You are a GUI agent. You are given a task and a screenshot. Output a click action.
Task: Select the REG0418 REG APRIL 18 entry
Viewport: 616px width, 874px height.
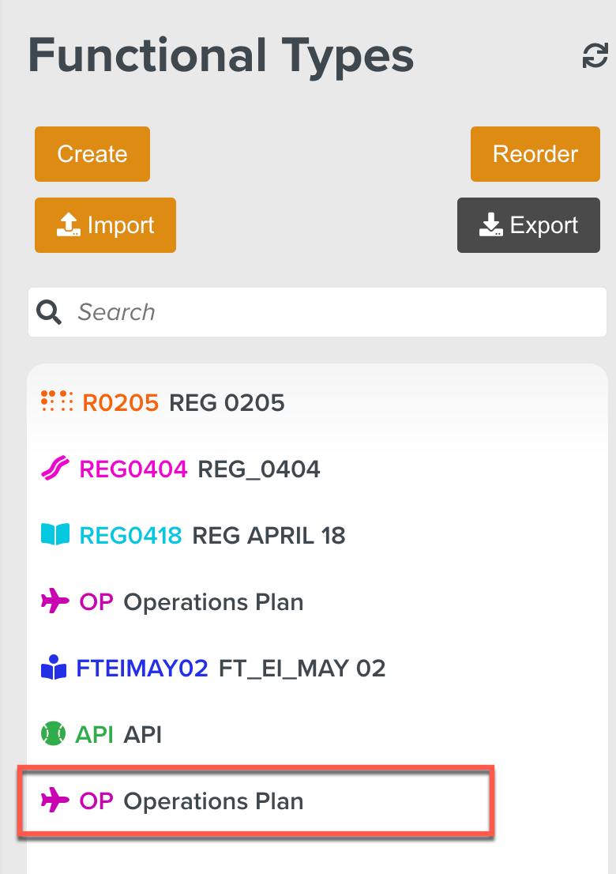(x=205, y=535)
